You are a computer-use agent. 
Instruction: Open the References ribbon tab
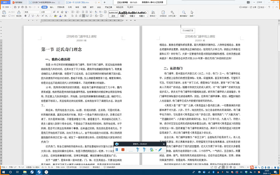[70, 7]
